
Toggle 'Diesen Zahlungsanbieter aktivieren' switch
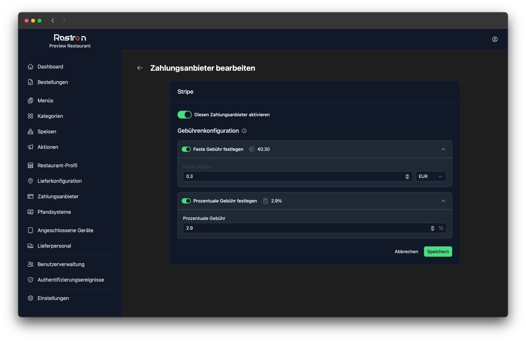[185, 115]
